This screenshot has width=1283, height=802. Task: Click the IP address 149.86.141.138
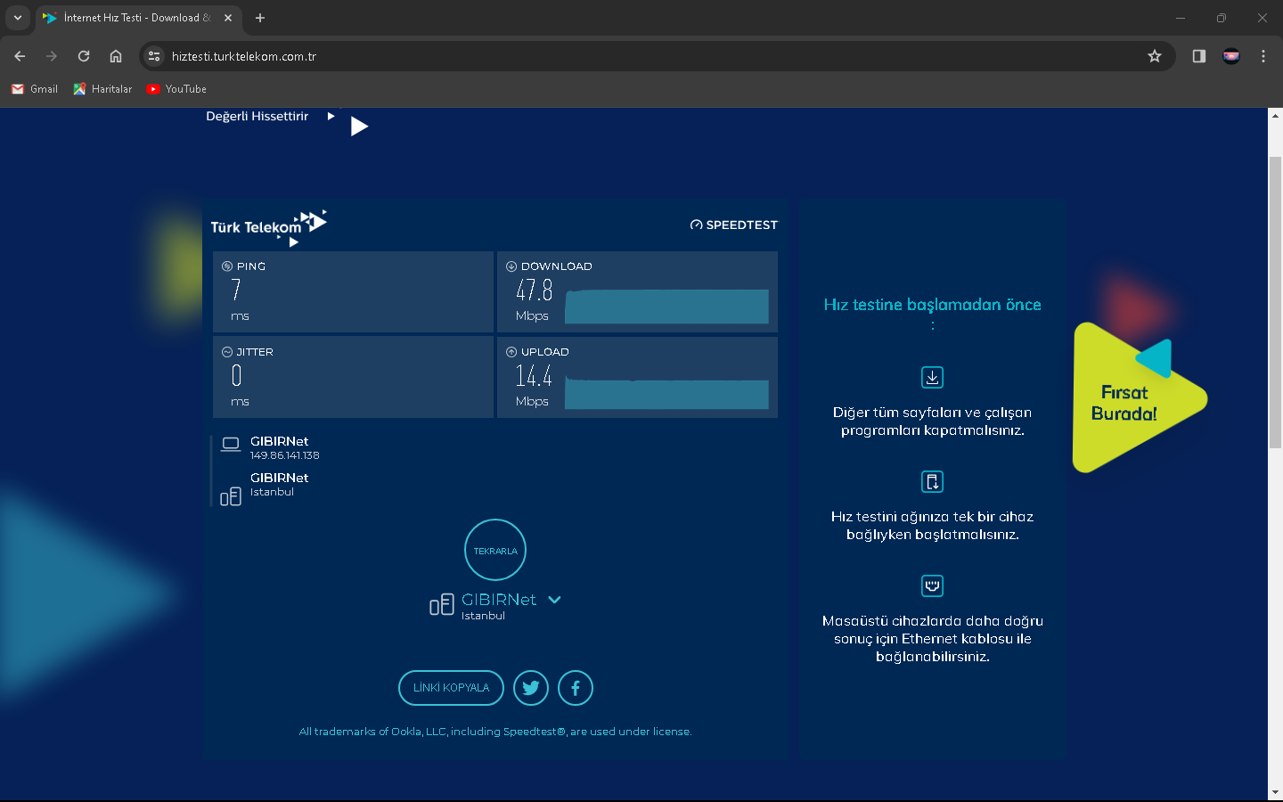[x=285, y=455]
